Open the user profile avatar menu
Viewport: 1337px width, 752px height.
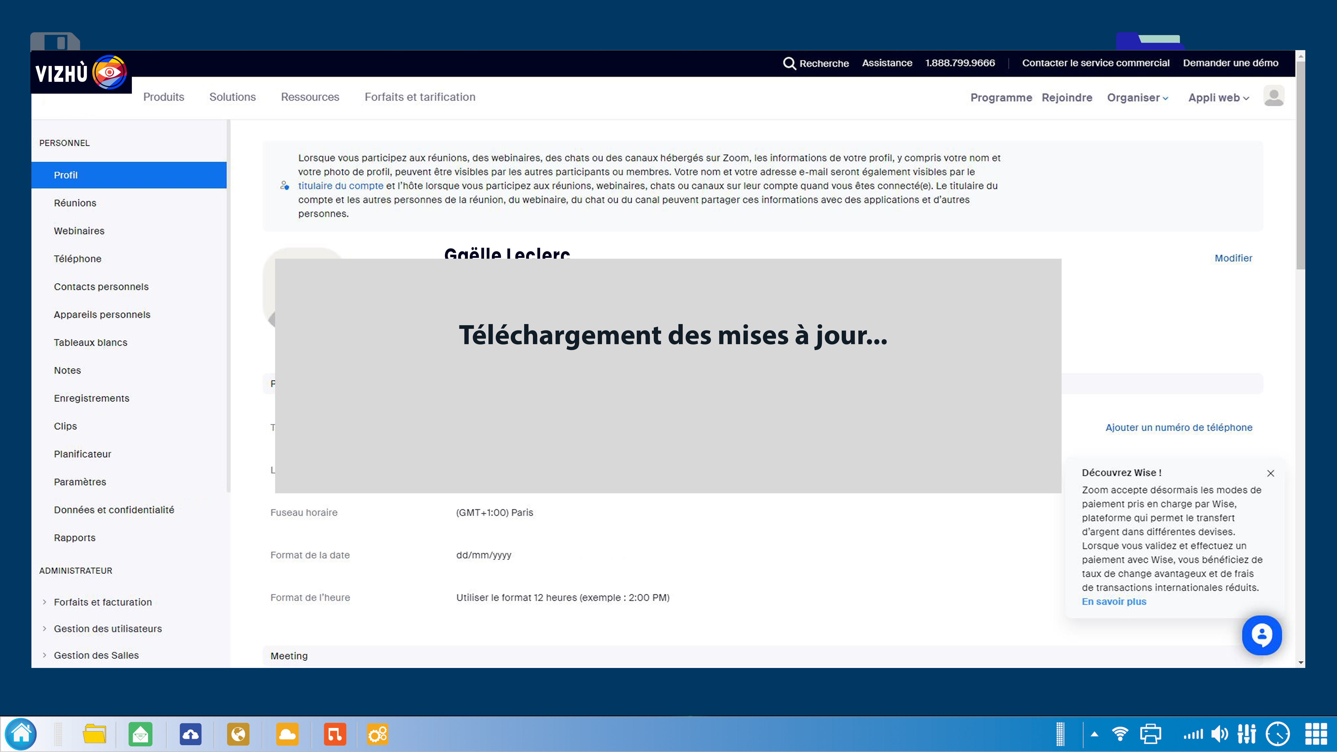pos(1273,97)
